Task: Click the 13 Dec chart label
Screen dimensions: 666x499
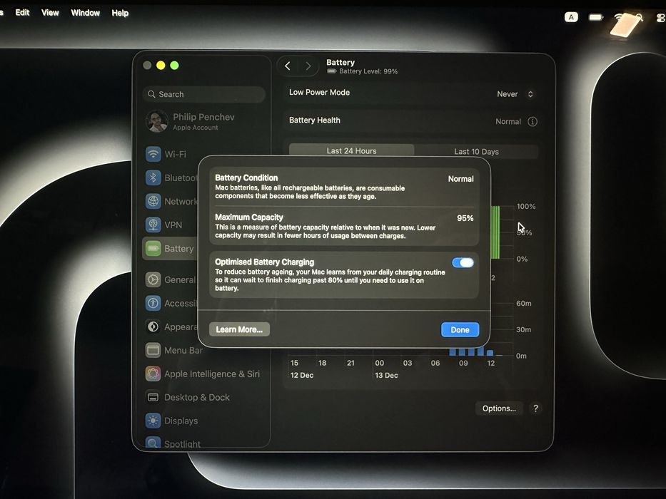Action: 386,376
